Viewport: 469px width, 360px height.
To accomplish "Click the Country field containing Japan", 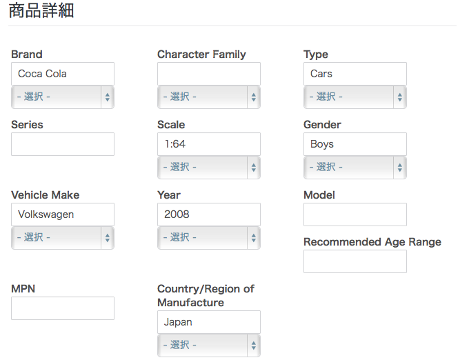I will (x=209, y=322).
